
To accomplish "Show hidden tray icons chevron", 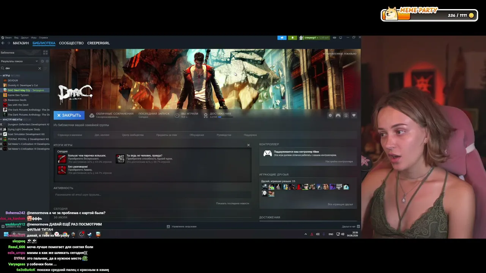I will pyautogui.click(x=306, y=234).
